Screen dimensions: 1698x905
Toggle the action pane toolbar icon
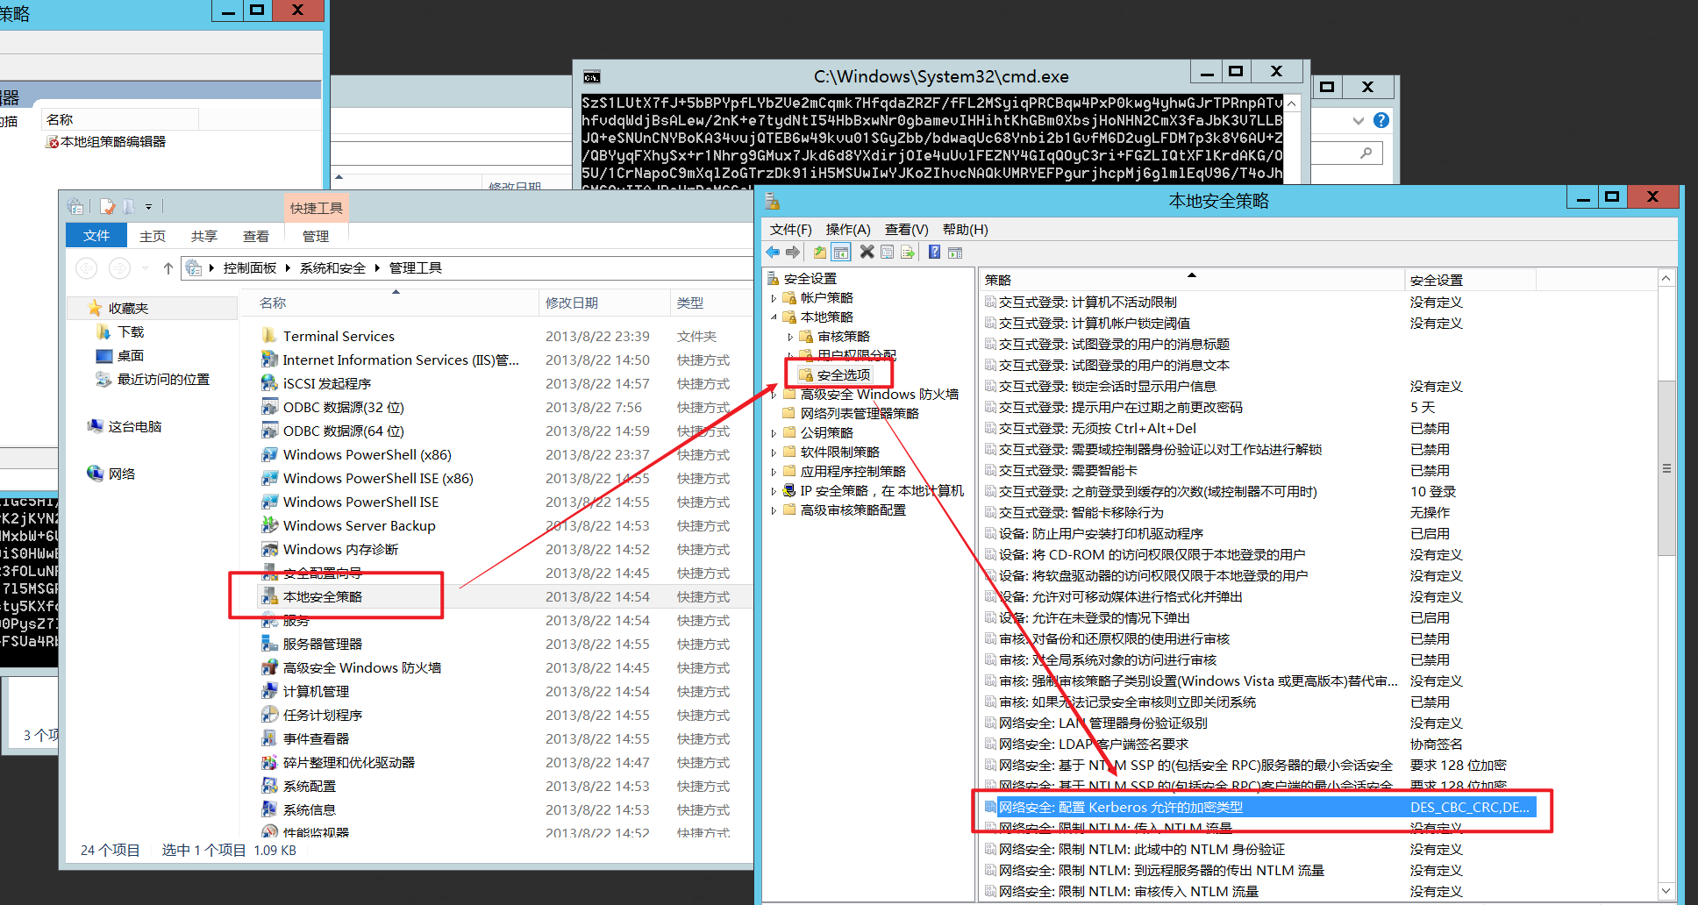click(955, 253)
